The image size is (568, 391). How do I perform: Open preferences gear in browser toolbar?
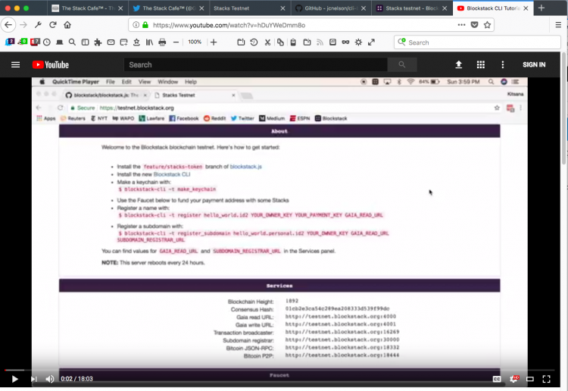tap(358, 42)
